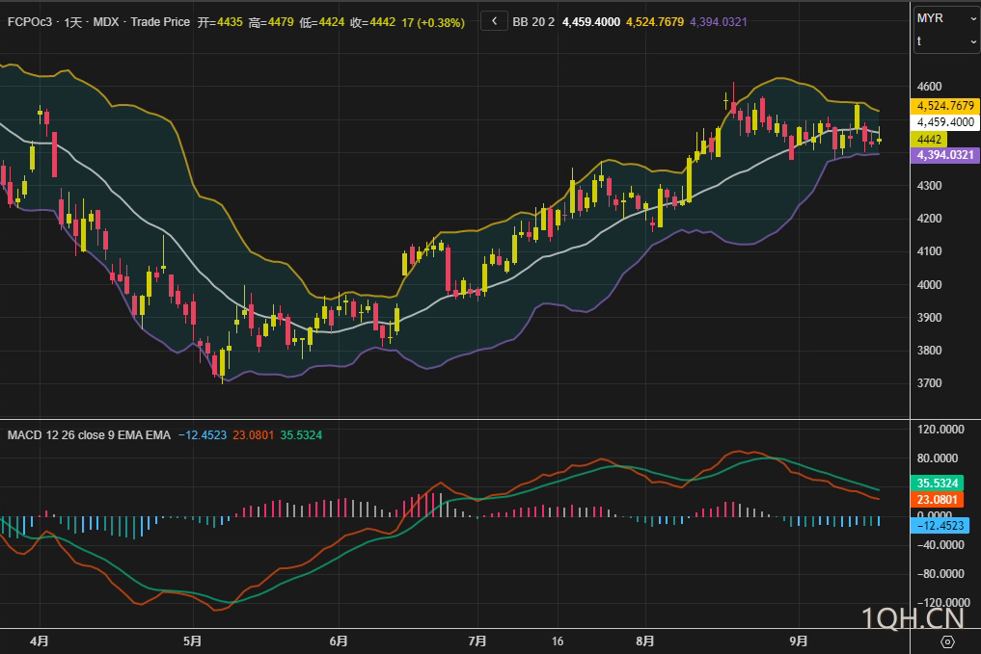Open the MYR currency dropdown

[946, 18]
